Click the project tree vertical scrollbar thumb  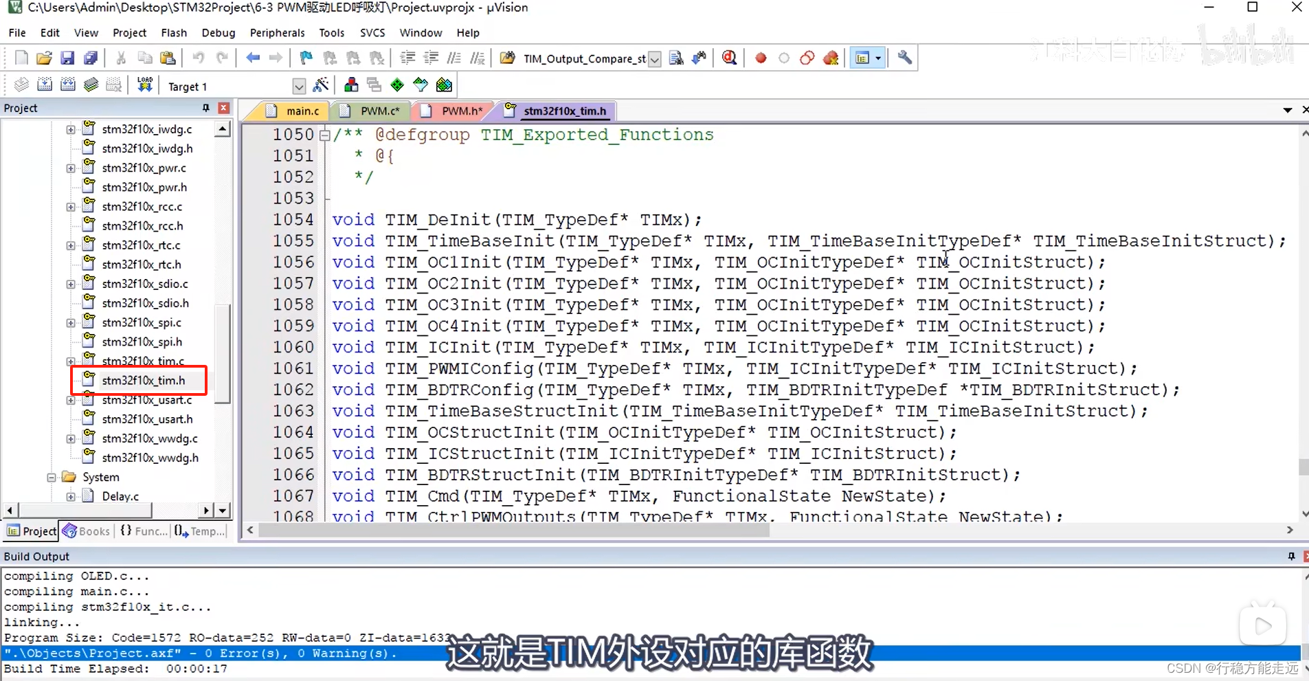[x=222, y=354]
